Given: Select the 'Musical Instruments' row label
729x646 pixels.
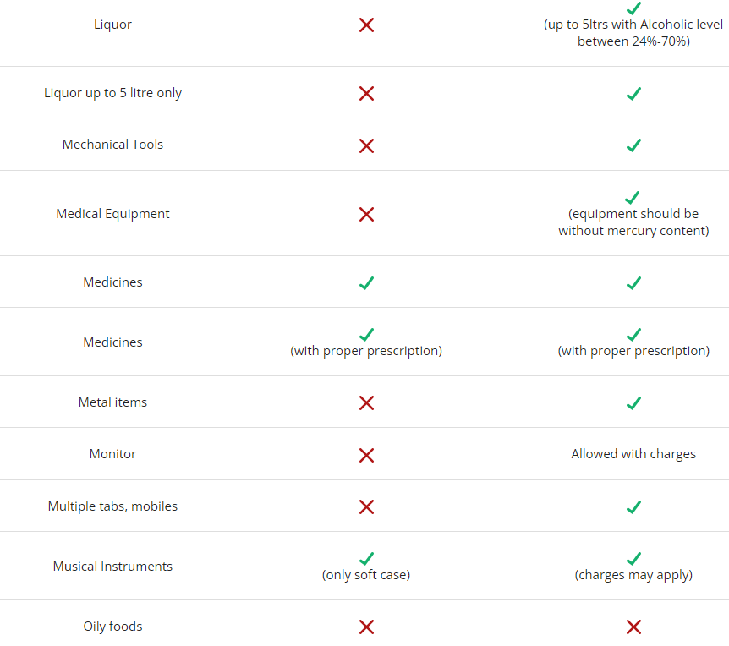Looking at the screenshot, I should click(x=112, y=567).
